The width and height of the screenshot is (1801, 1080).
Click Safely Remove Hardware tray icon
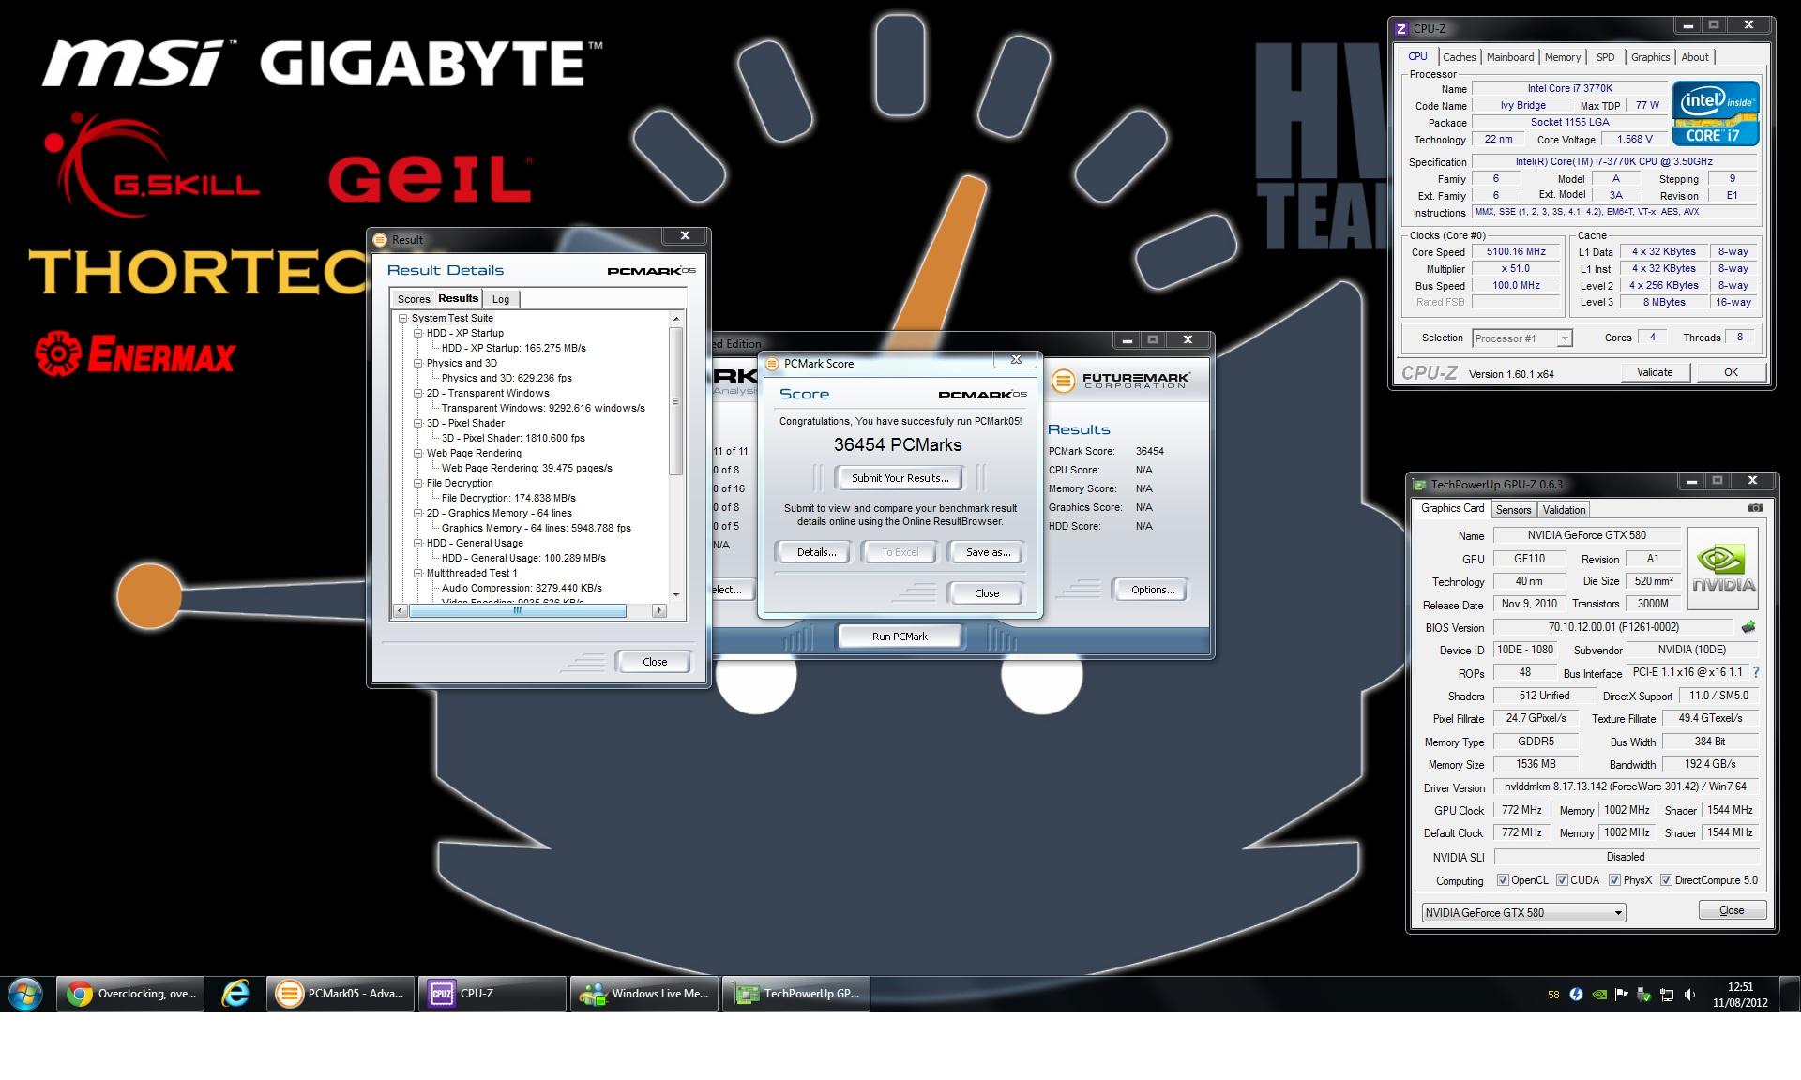coord(1644,995)
